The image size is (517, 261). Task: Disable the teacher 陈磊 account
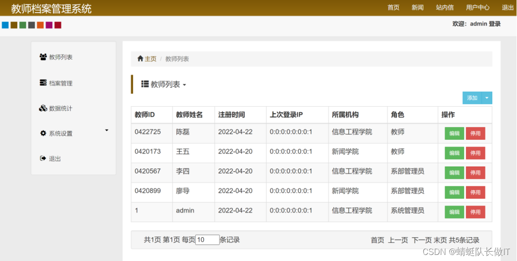pyautogui.click(x=475, y=133)
